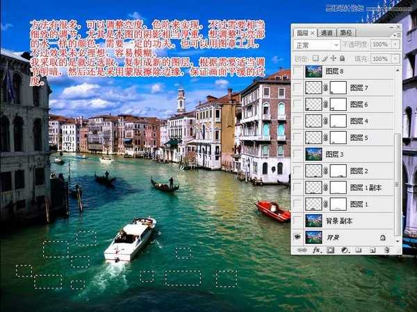Click the layer name 图层 1 副本

pyautogui.click(x=366, y=188)
